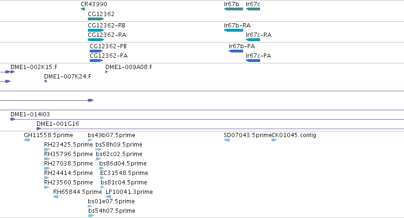Select the Ir67c gene arrow
Image resolution: width=404 pixels, height=218 pixels.
click(x=253, y=9)
